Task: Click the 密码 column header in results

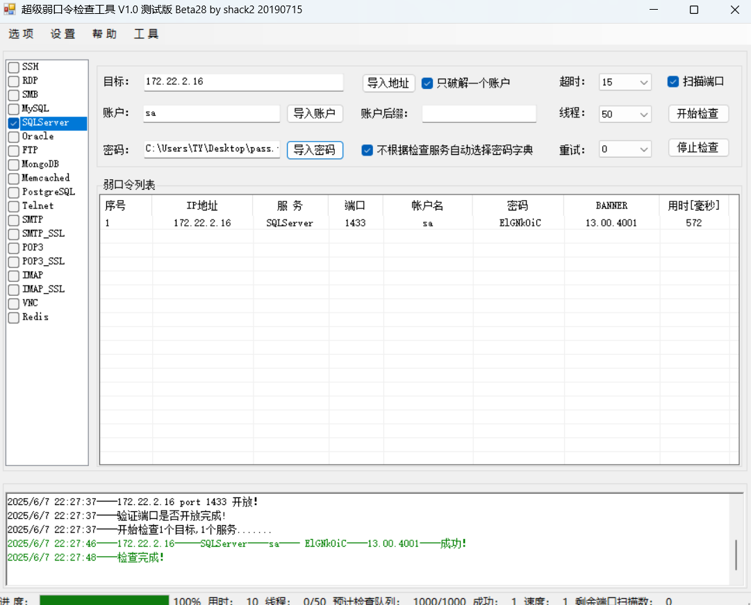Action: [518, 206]
